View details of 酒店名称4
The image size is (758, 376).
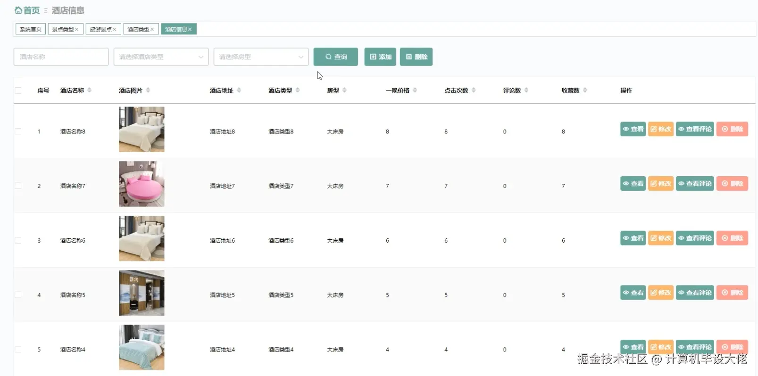[x=633, y=347]
